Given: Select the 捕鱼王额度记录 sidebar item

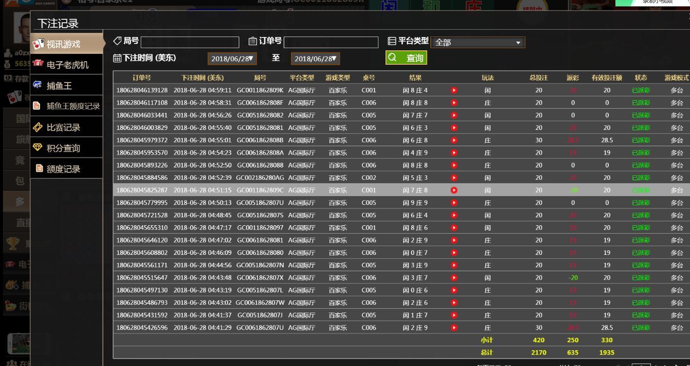Looking at the screenshot, I should tap(72, 106).
